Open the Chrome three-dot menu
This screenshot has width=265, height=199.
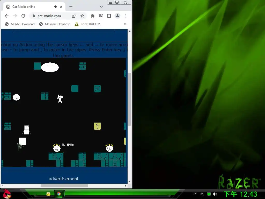[x=126, y=16]
